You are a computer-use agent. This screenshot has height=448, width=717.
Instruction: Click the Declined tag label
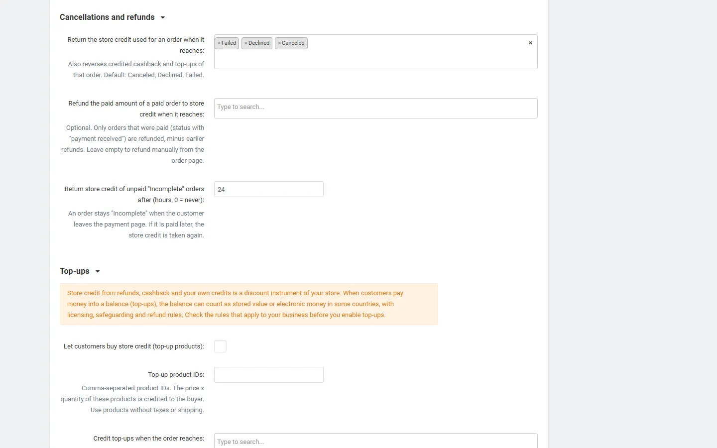pyautogui.click(x=259, y=43)
